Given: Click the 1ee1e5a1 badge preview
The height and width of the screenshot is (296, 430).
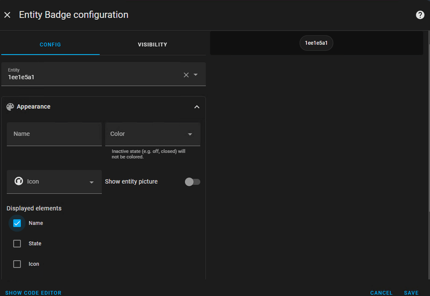Looking at the screenshot, I should point(316,43).
